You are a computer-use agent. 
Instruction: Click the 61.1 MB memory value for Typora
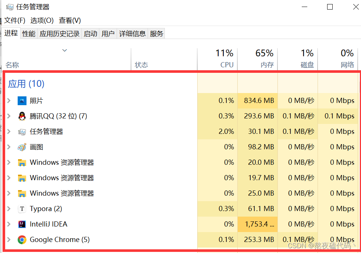coord(261,209)
